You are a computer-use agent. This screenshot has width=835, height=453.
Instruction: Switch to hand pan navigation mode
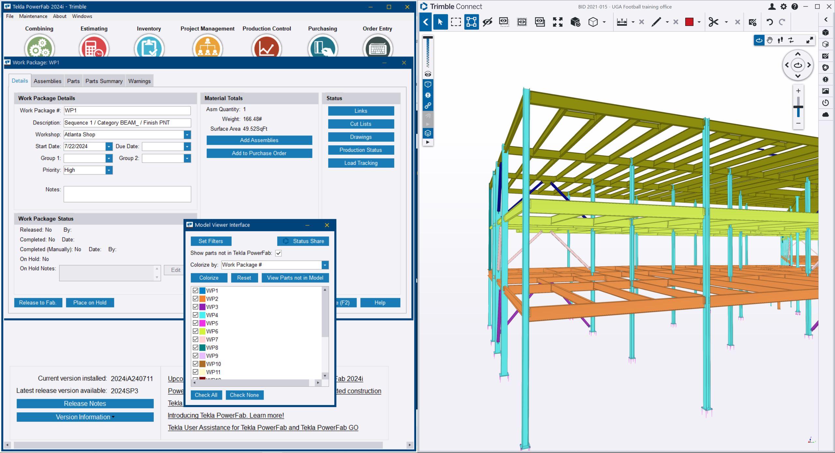coord(770,40)
